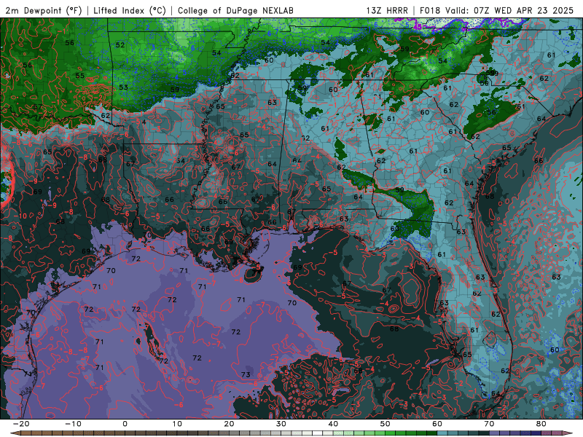The image size is (583, 437).
Task: Click the magenta '45' contour label
Action: pos(418,27)
